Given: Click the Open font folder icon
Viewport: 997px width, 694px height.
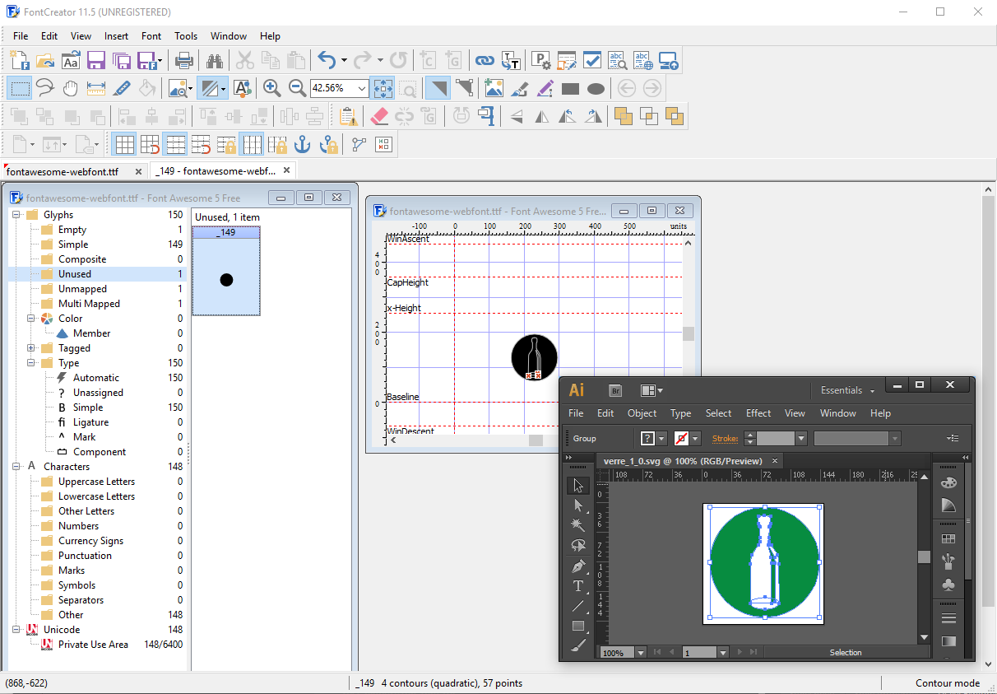Looking at the screenshot, I should coord(45,60).
